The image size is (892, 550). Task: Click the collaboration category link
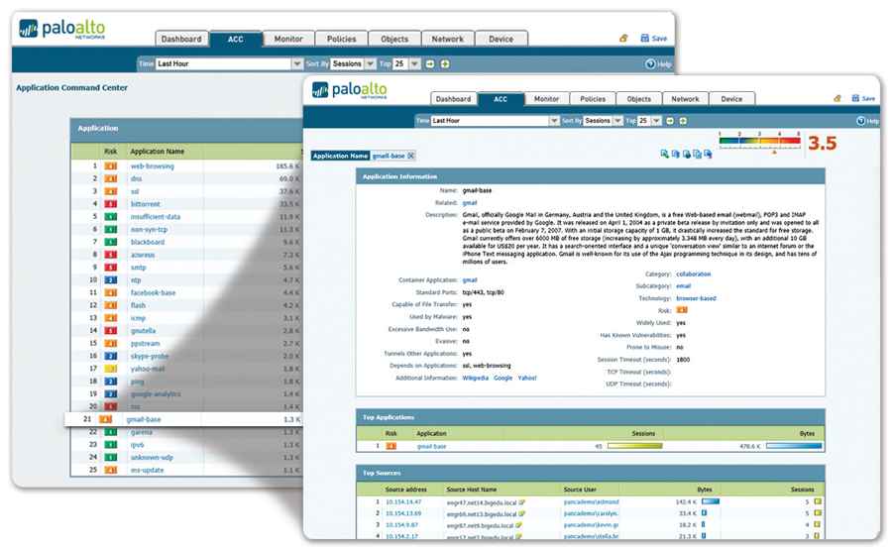tap(693, 274)
